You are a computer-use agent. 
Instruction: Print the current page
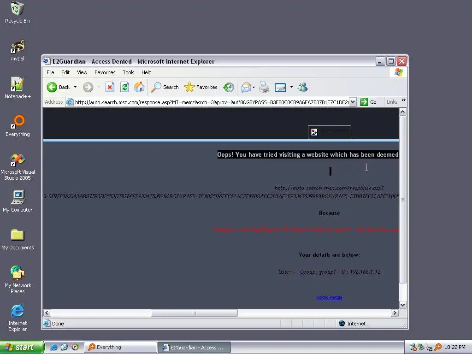[264, 87]
